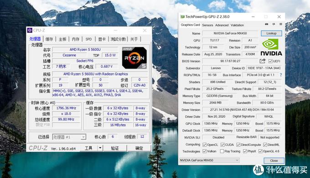Toggle OpenGL 4.6 checkbox
Viewport: 310px width, 178px height.
tap(260, 151)
